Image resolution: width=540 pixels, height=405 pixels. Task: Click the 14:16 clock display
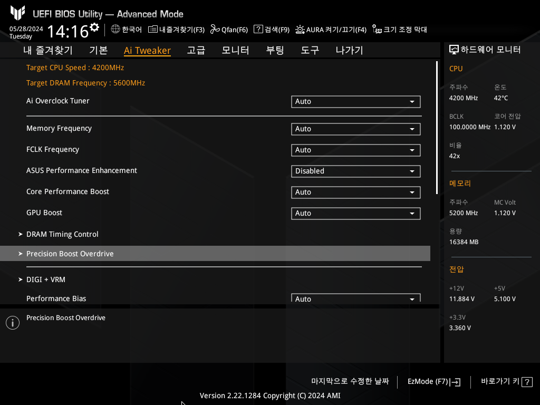tap(68, 31)
